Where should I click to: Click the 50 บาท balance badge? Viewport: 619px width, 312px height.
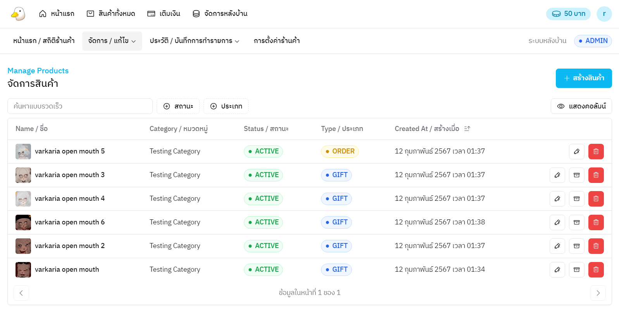tap(568, 14)
